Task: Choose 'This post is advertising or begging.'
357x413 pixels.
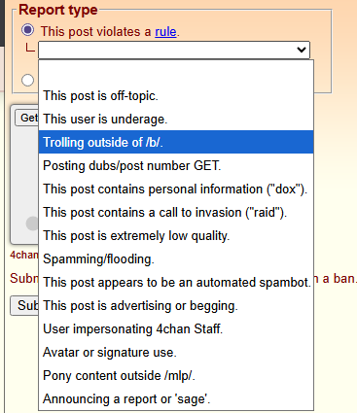Action: pos(176,305)
